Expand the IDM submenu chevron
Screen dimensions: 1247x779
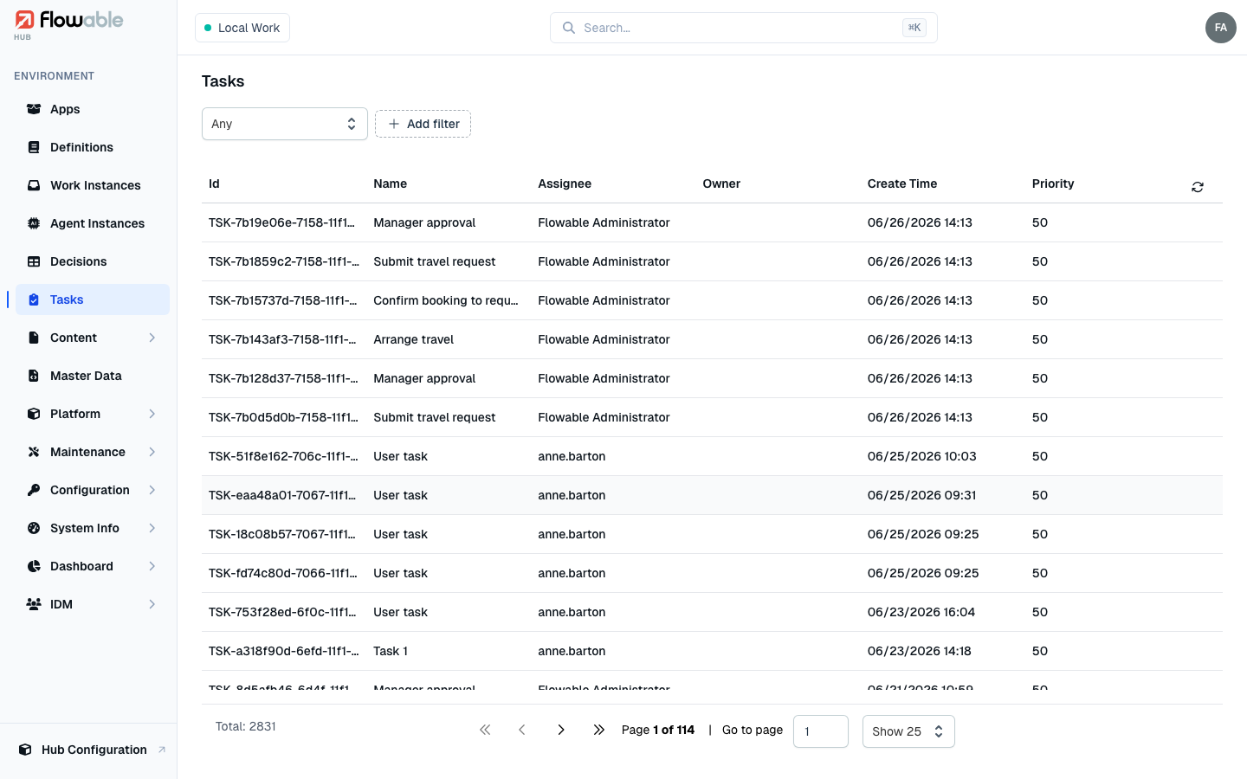tap(152, 604)
